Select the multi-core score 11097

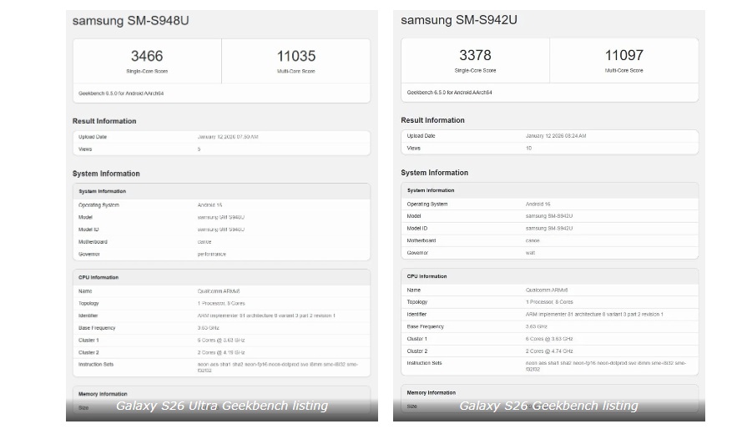(623, 55)
